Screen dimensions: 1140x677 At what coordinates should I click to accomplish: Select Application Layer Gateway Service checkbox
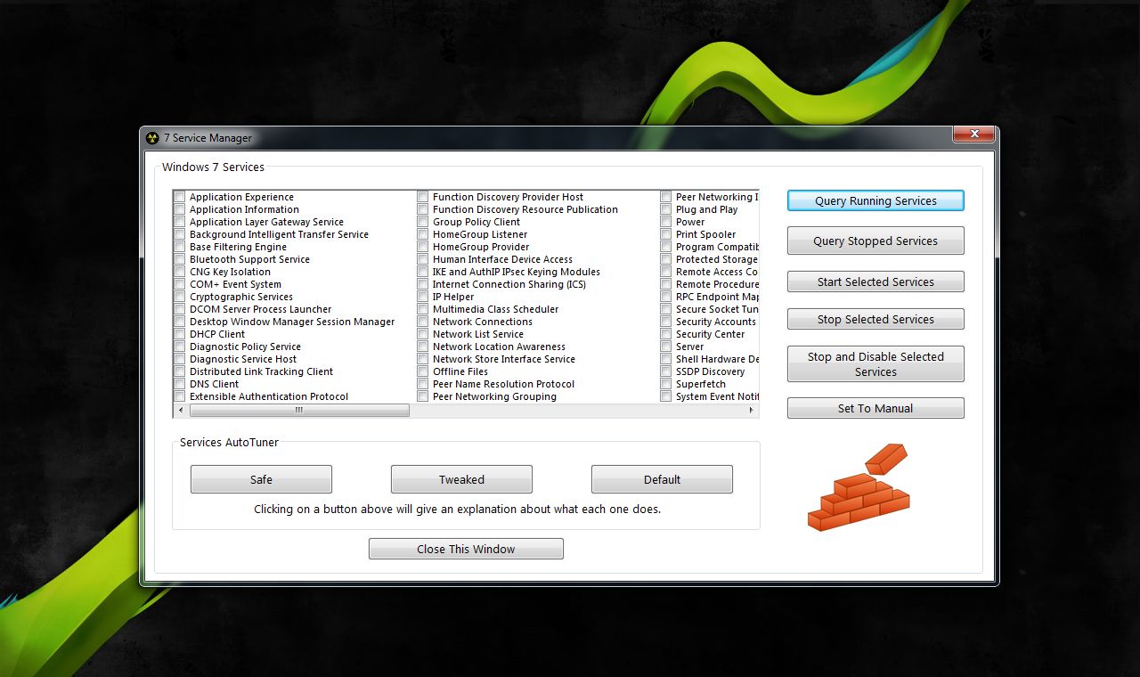coord(180,222)
